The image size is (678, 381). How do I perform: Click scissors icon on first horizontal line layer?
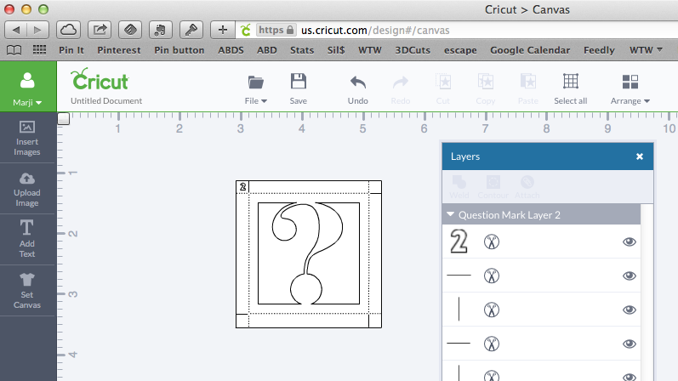pyautogui.click(x=492, y=276)
